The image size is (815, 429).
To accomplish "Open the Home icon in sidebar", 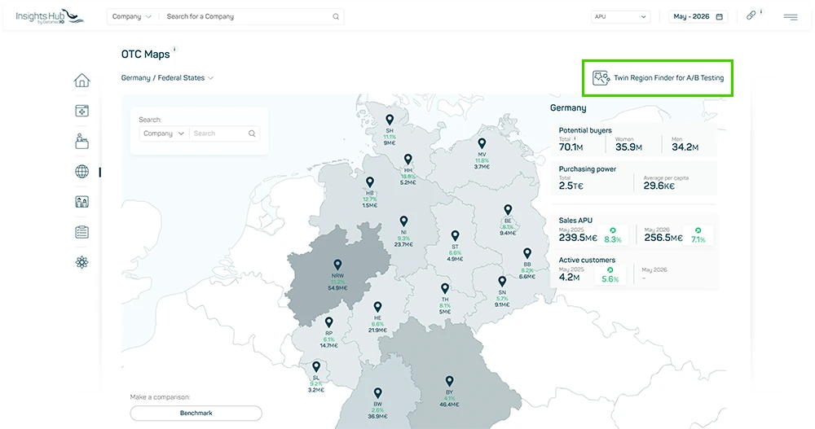I will [x=81, y=81].
